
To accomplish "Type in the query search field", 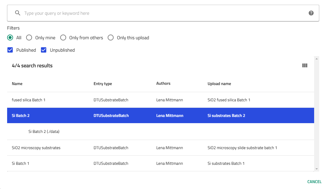I will [x=163, y=13].
